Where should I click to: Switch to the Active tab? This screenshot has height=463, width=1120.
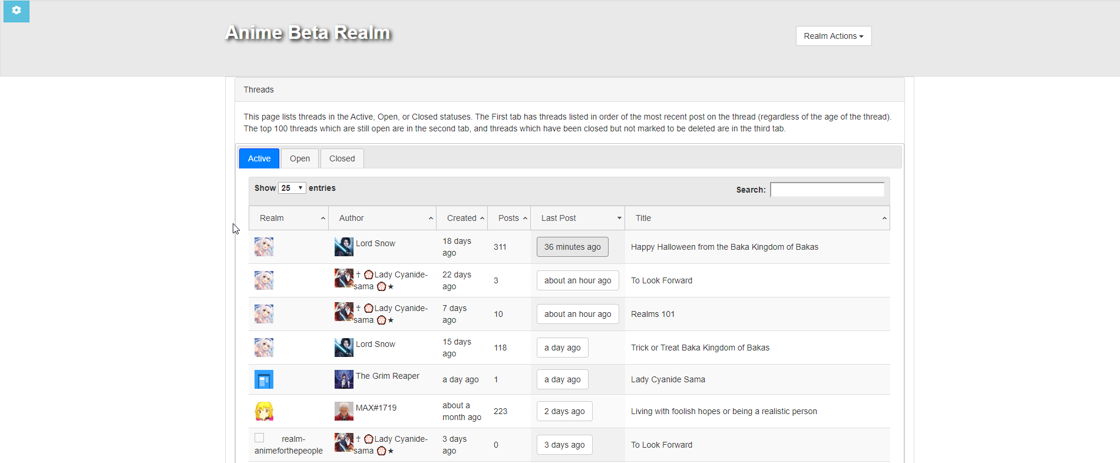pos(259,158)
